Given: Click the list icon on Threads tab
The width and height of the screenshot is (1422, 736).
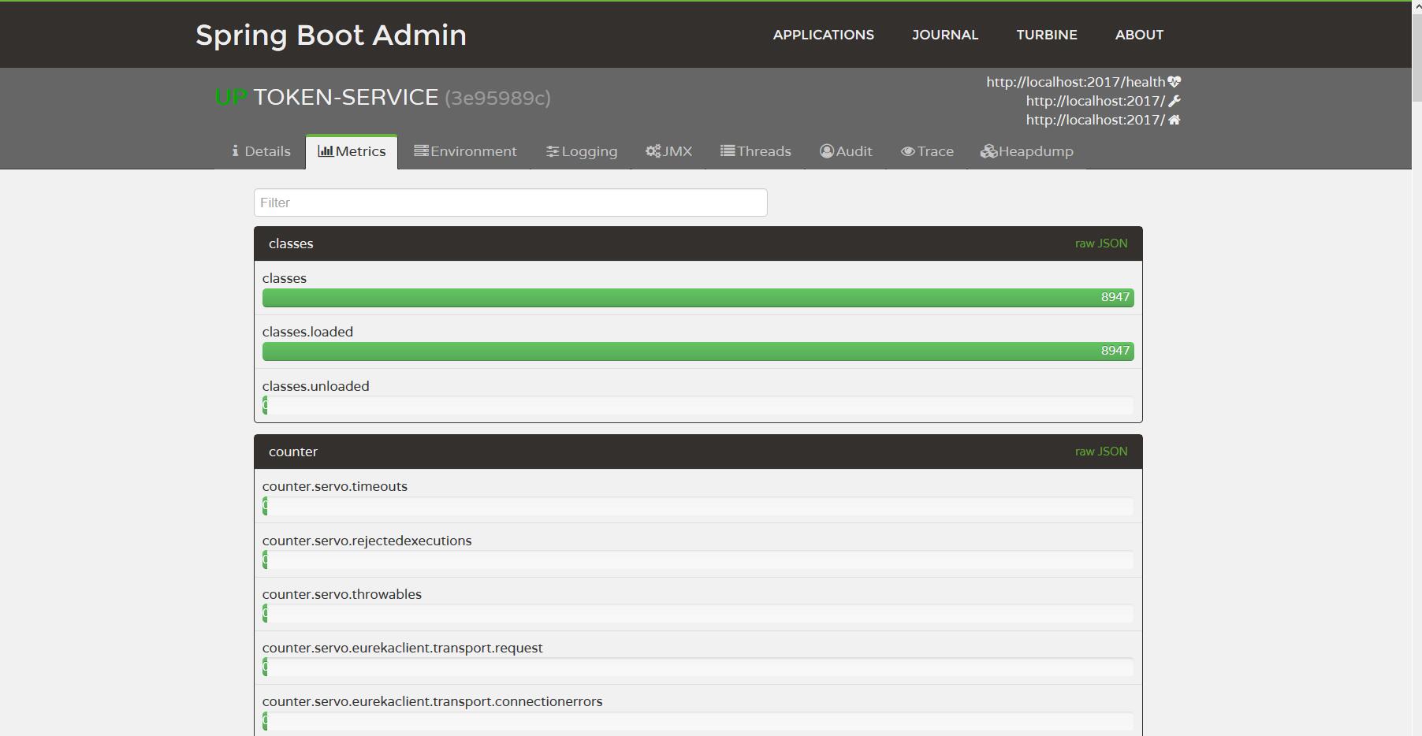Looking at the screenshot, I should [728, 151].
